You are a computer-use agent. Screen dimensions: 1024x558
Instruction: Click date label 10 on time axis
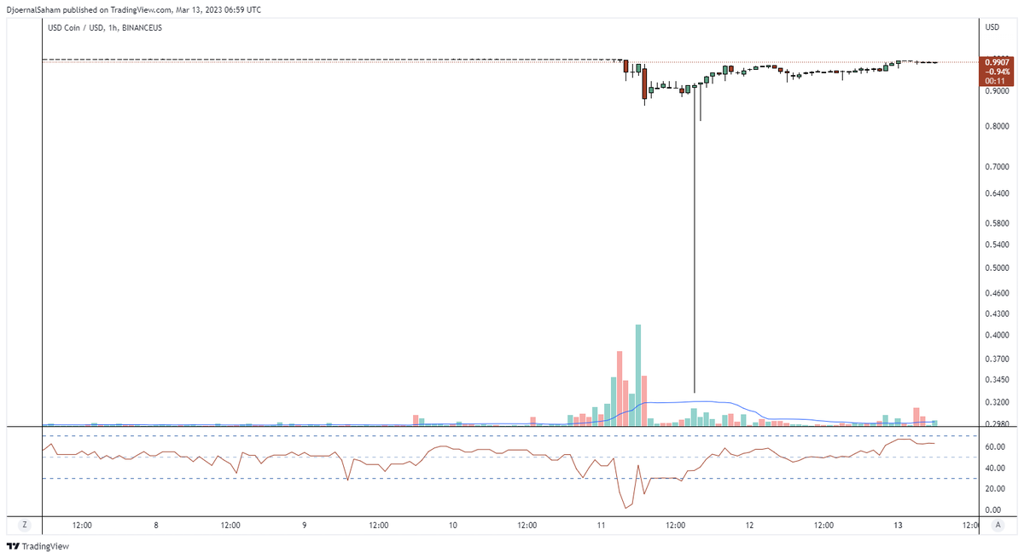click(453, 526)
